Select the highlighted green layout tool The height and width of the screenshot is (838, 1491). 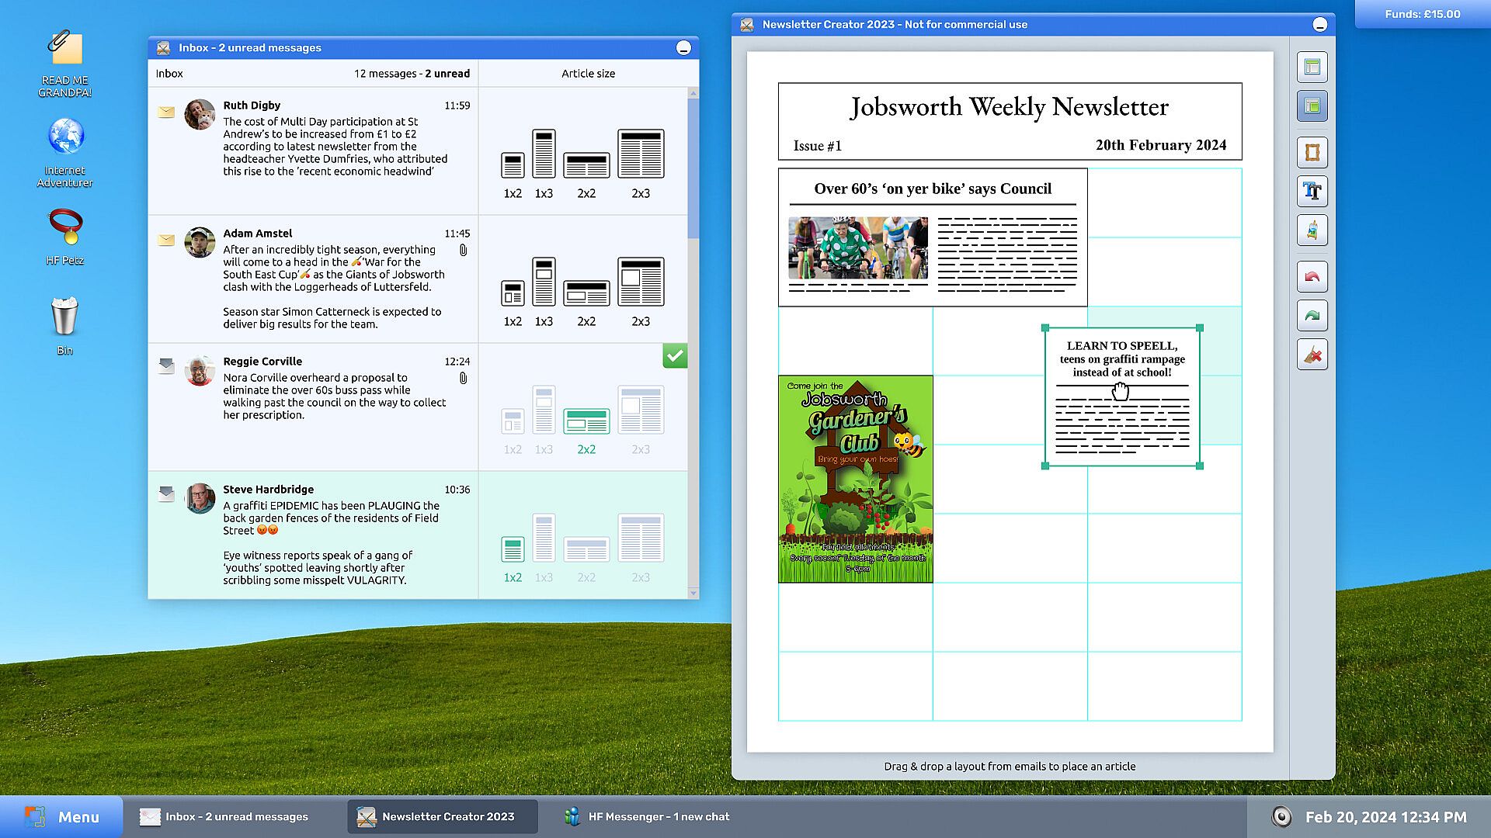tap(1312, 106)
